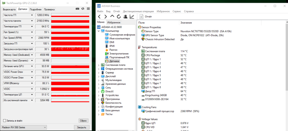Select the Kingchuxing 240GB row
The height and width of the screenshot is (131, 288).
(164, 95)
